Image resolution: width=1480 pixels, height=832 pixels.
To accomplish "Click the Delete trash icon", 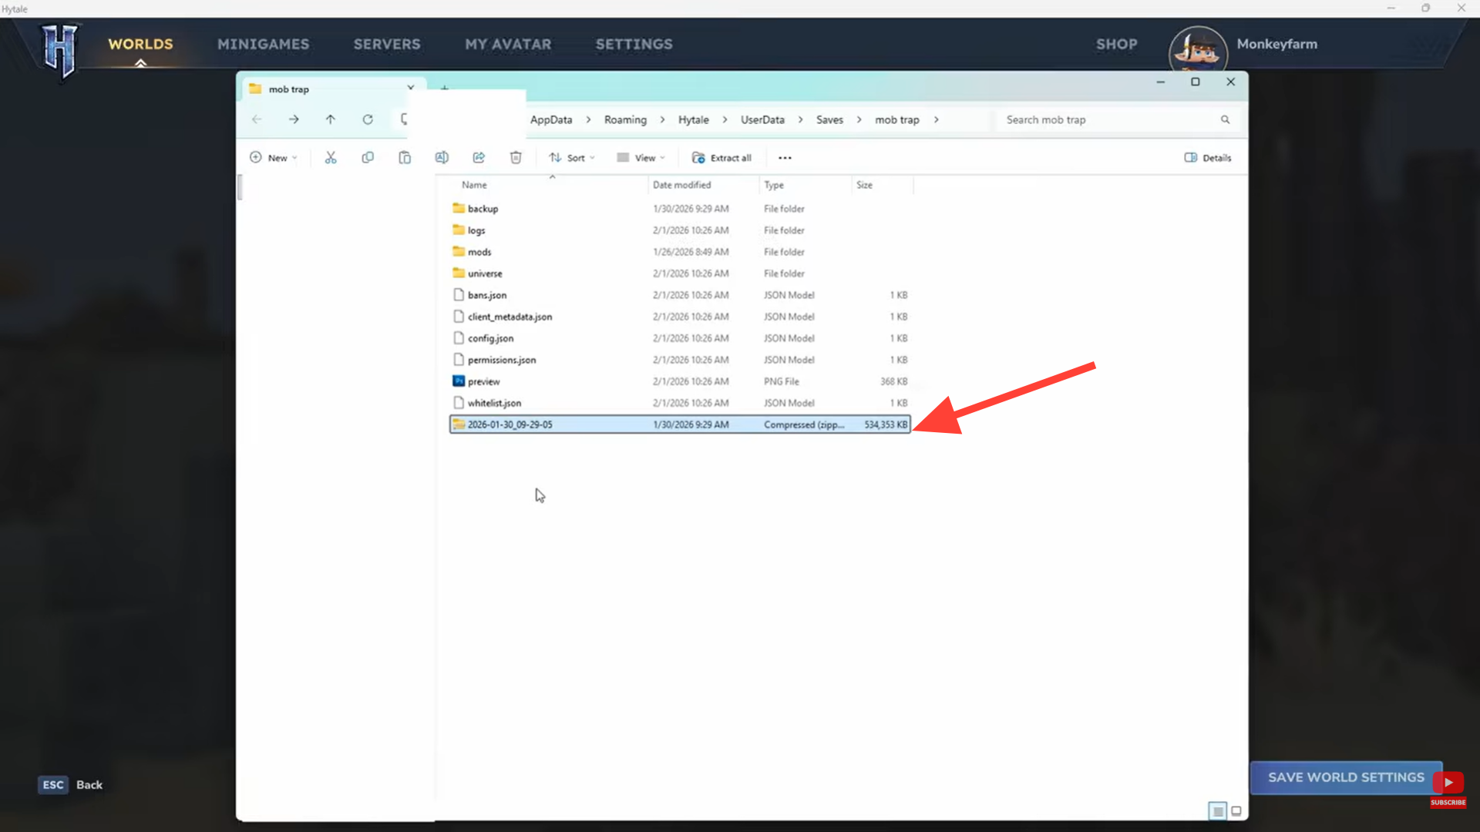I will click(x=516, y=158).
